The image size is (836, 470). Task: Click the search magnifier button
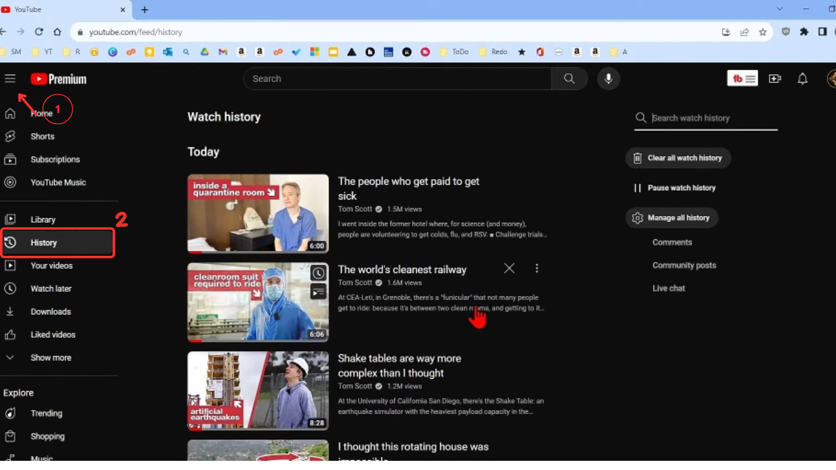(569, 78)
